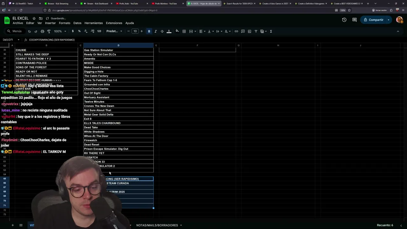Expand share options arrow
Image resolution: width=407 pixels, height=229 pixels.
(389, 20)
